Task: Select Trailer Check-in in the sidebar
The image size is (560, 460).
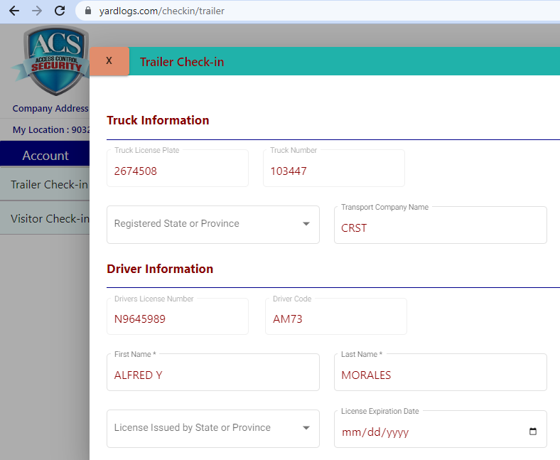Action: pyautogui.click(x=45, y=184)
